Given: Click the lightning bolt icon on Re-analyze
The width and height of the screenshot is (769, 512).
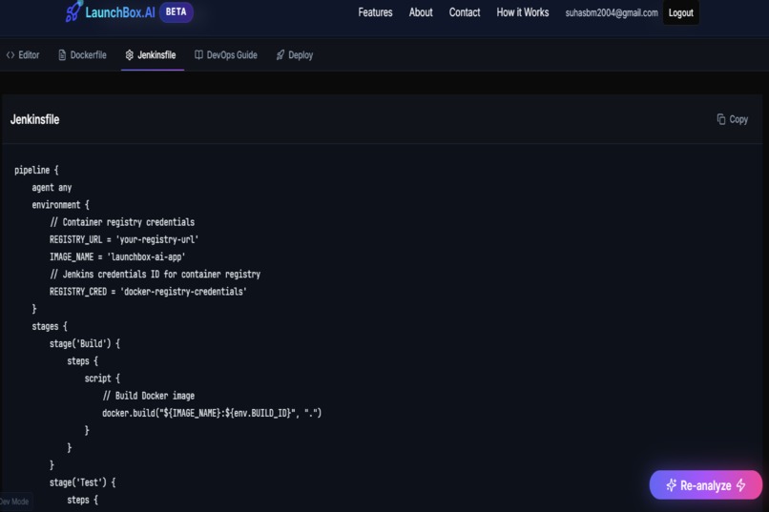Looking at the screenshot, I should point(741,485).
